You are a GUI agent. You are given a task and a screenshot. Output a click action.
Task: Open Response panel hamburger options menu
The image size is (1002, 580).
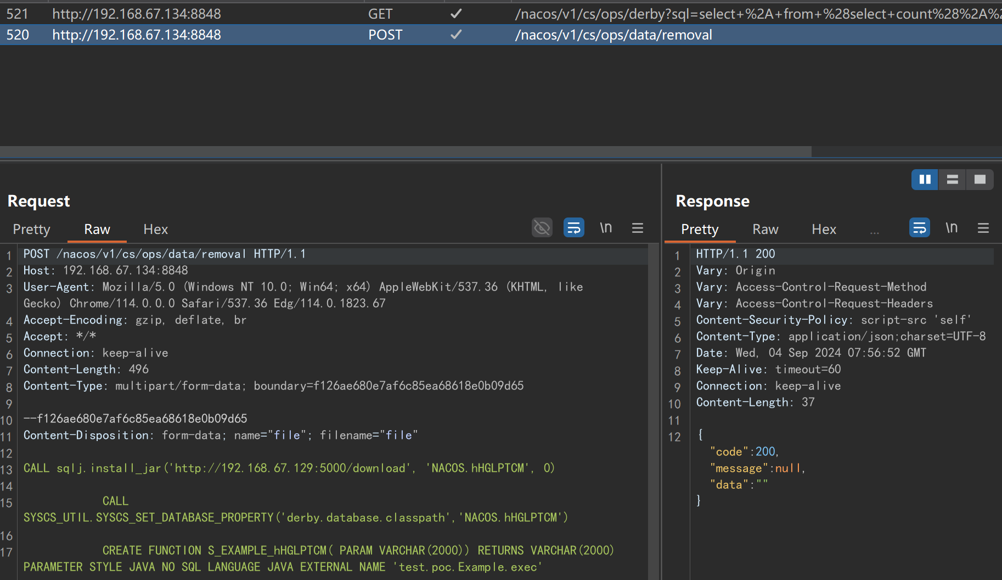(x=983, y=227)
